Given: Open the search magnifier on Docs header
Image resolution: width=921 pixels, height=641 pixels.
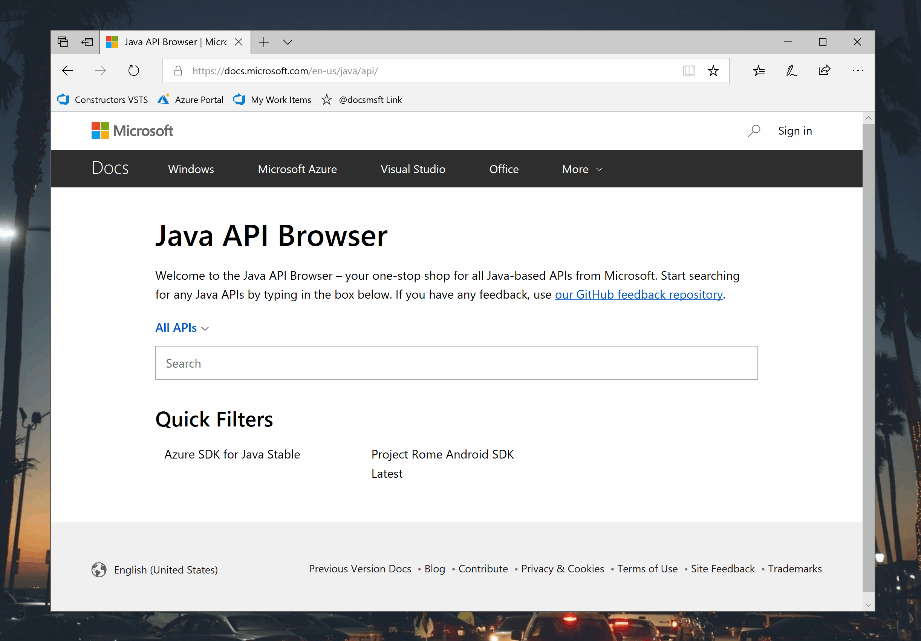Looking at the screenshot, I should 753,130.
